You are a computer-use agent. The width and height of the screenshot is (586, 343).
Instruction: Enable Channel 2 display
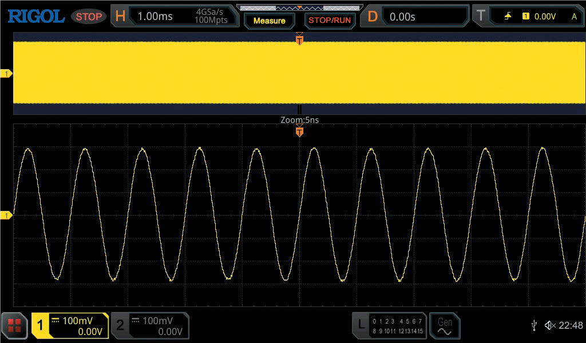click(x=150, y=326)
